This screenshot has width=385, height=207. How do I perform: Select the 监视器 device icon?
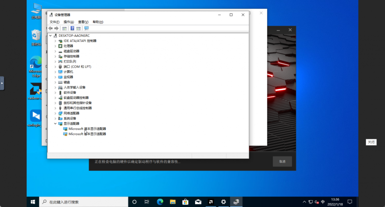pyautogui.click(x=60, y=77)
